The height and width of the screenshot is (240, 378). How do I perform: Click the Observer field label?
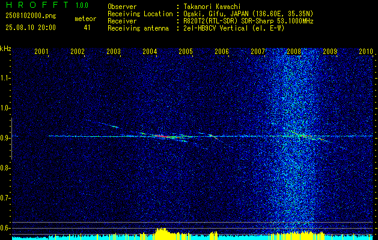coord(122,7)
